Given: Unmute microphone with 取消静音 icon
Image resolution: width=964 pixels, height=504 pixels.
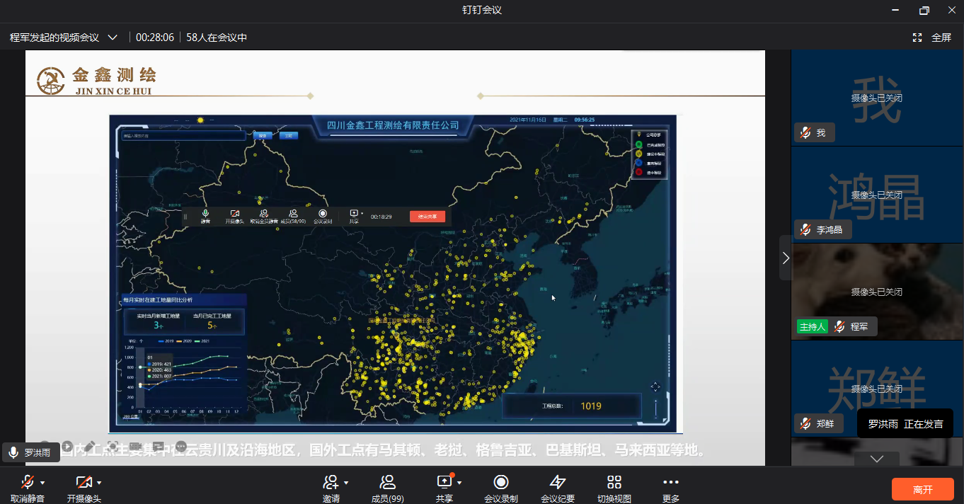Looking at the screenshot, I should coord(28,482).
